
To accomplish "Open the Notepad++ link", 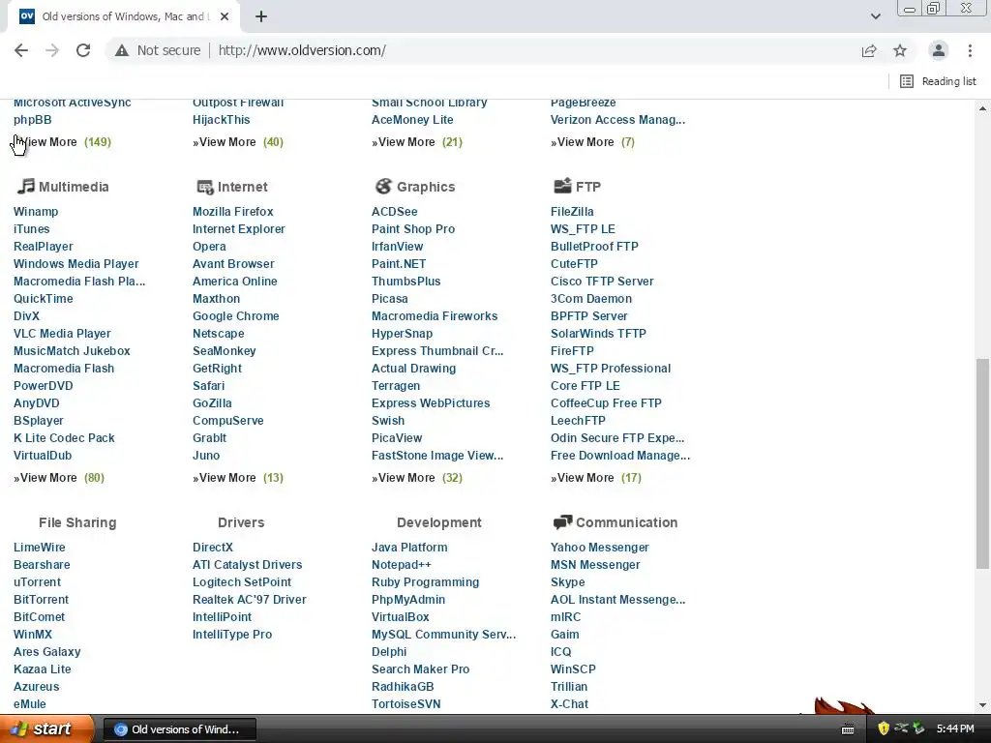I will (402, 565).
